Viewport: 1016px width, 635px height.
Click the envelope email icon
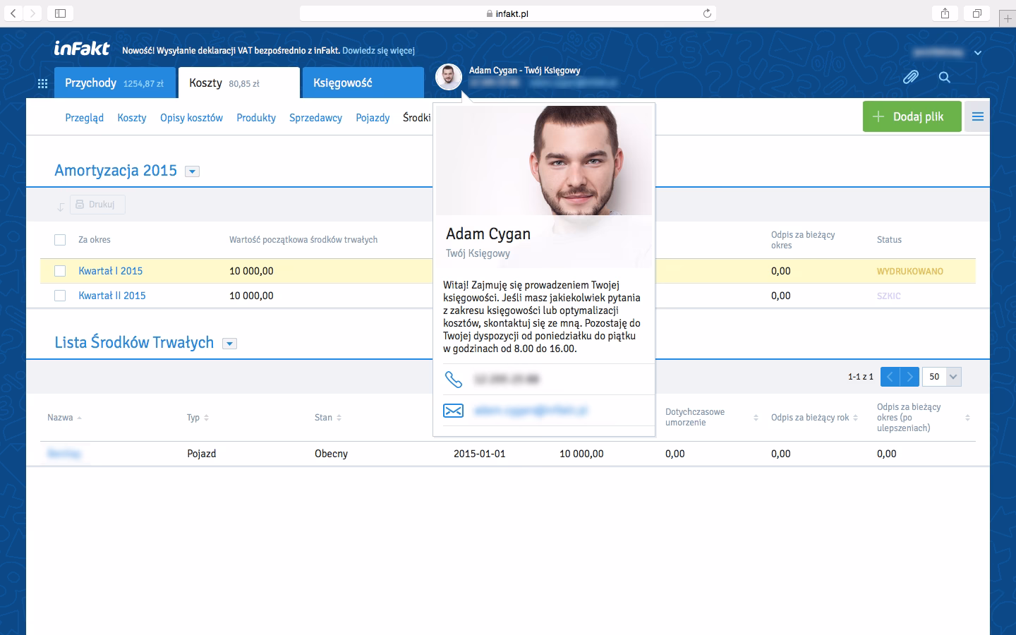(453, 411)
